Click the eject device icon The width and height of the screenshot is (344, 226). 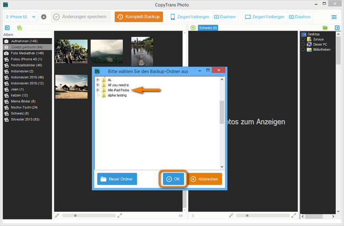tap(43, 17)
